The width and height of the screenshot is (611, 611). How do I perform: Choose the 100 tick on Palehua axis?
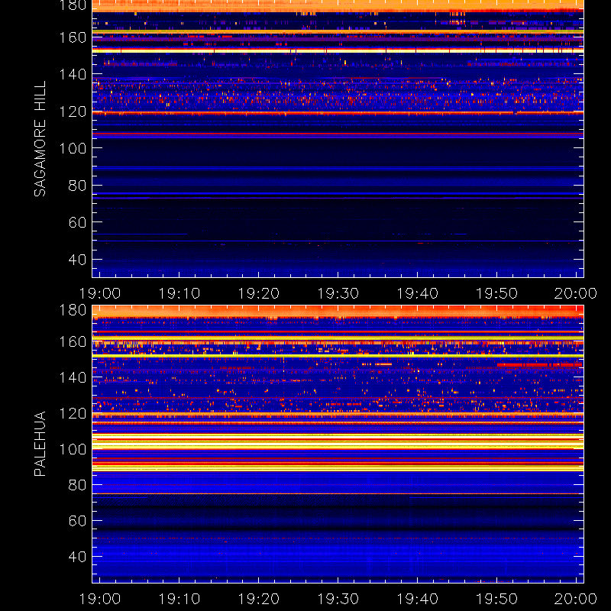click(x=73, y=449)
